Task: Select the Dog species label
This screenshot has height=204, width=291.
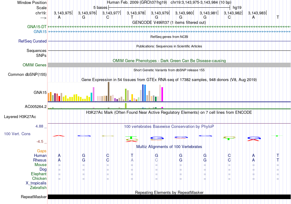Action: click(x=43, y=169)
